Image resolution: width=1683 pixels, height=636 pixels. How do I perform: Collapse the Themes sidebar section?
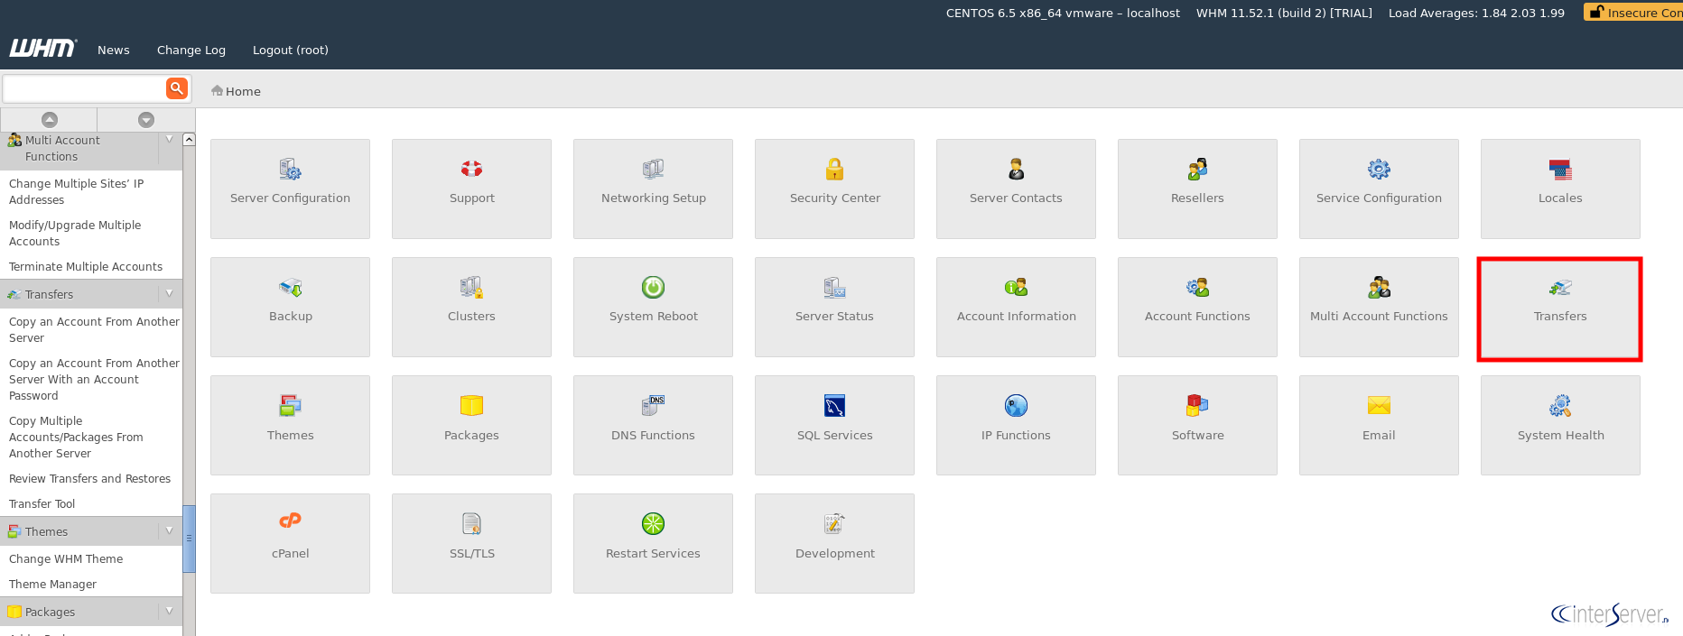tap(169, 531)
